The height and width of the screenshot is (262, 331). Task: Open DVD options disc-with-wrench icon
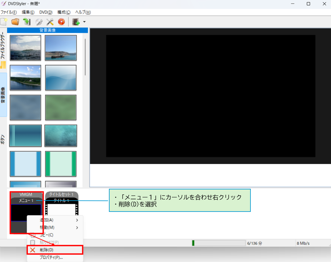(x=39, y=22)
